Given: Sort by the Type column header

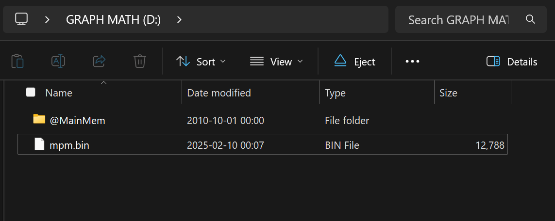Looking at the screenshot, I should 335,93.
